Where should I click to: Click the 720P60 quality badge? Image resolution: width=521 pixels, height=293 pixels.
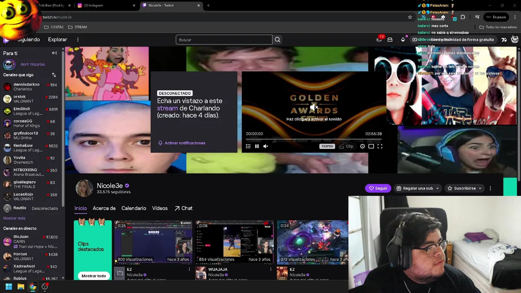(327, 146)
